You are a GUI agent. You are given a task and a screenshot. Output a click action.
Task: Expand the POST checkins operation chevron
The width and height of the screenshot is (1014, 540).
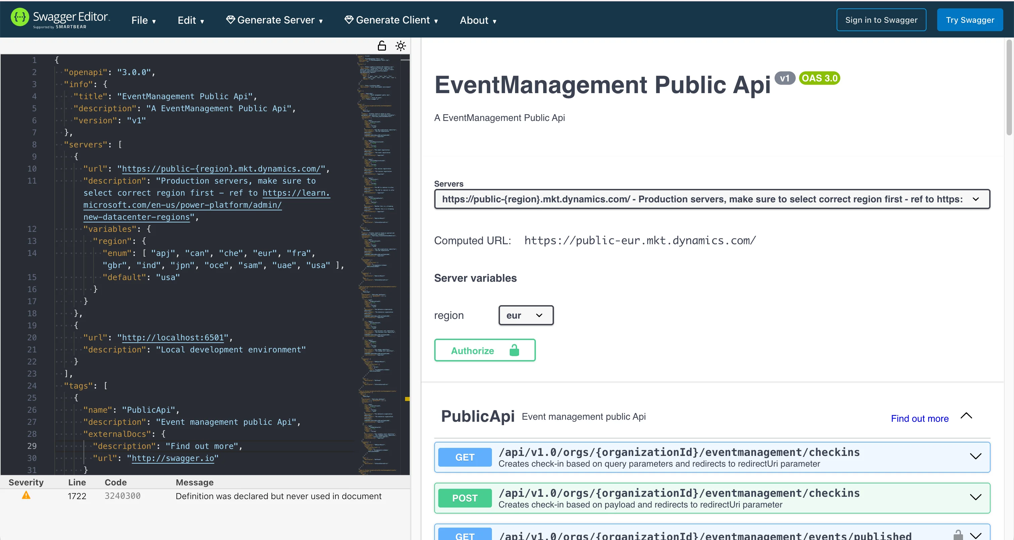975,497
